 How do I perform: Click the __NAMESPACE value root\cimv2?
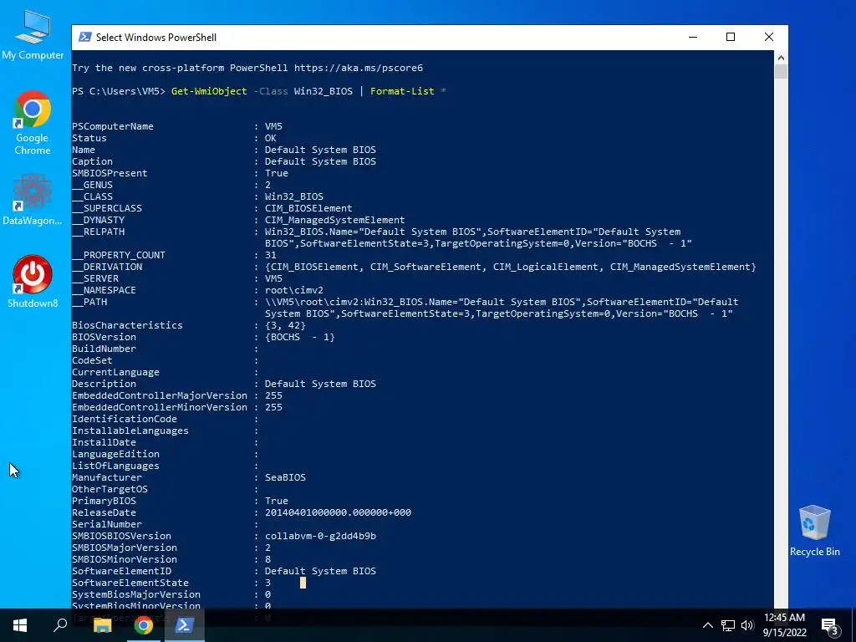(x=294, y=290)
